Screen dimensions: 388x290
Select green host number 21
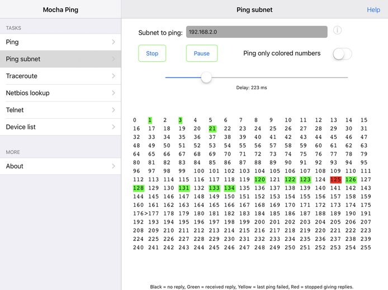point(212,129)
